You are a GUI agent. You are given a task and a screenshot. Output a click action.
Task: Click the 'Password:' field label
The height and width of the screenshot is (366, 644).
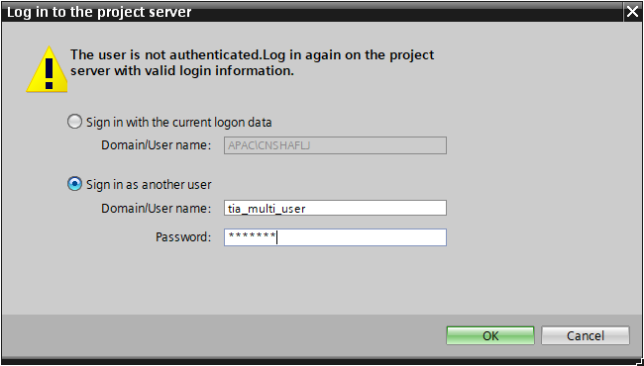[183, 236]
